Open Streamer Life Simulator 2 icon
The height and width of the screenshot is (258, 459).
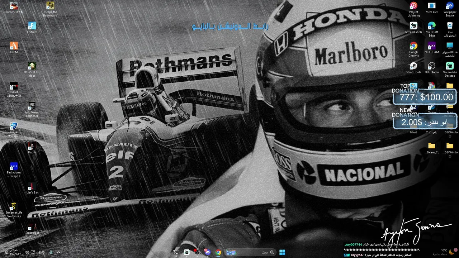[x=14, y=210]
